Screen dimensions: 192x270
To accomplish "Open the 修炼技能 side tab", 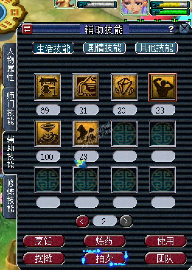I will point(10,196).
